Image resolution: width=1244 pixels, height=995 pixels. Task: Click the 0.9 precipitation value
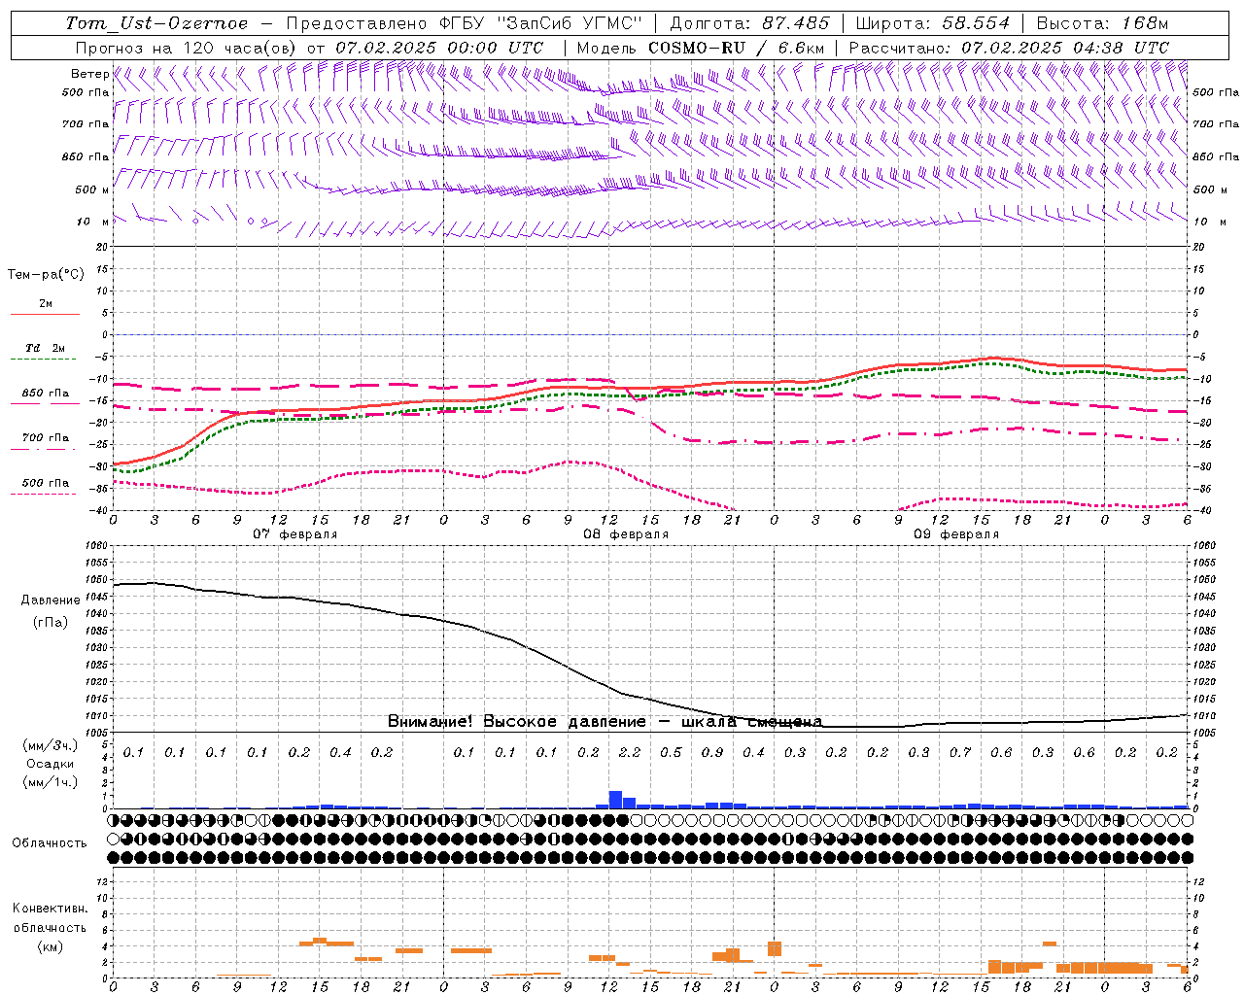712,753
